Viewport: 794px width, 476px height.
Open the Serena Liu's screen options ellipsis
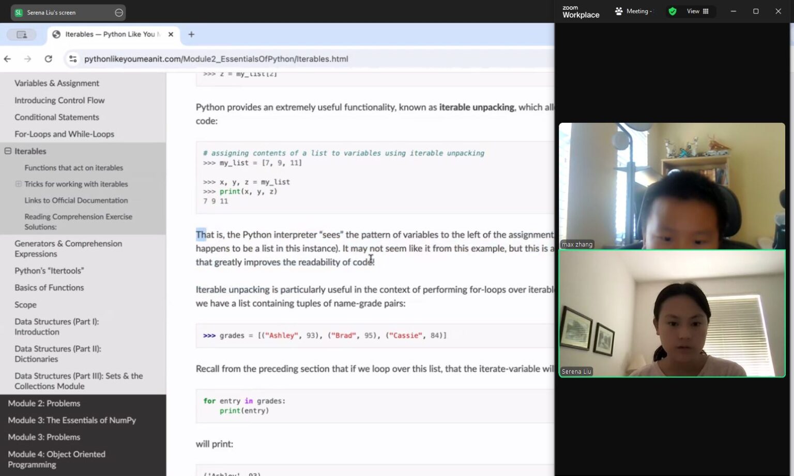(x=119, y=12)
